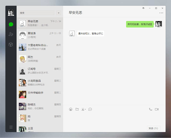This screenshot has width=171, height=138.
Task: Open the 订阅号 subscriptions entry
Action: [x=40, y=71]
